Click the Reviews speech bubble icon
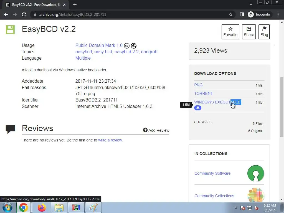The height and width of the screenshot is (213, 284). pos(10,129)
